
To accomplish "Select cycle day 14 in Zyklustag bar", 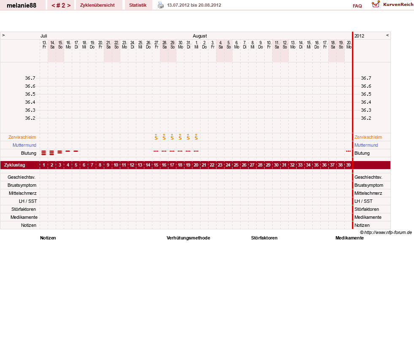I will pos(148,165).
